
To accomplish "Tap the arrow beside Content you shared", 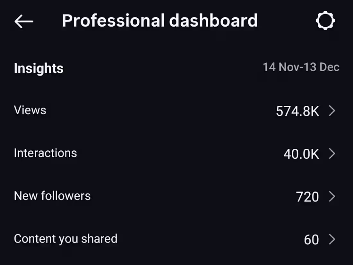I will [332, 239].
